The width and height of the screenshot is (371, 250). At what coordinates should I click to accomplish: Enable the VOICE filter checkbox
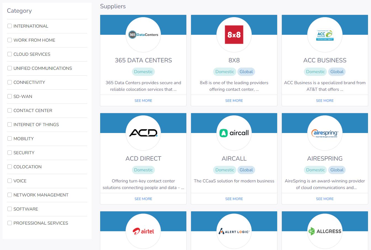(x=10, y=181)
